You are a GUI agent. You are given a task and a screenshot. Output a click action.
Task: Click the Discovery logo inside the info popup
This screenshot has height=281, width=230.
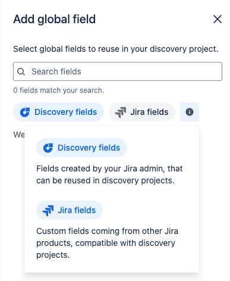[48, 148]
